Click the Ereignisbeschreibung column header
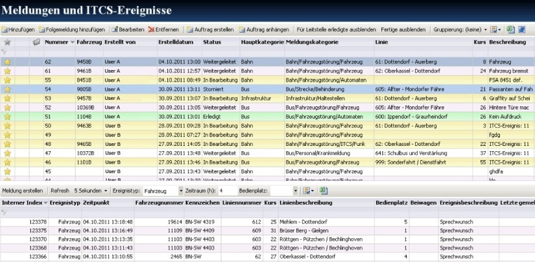Screen dimensions: 535x262 468,202
